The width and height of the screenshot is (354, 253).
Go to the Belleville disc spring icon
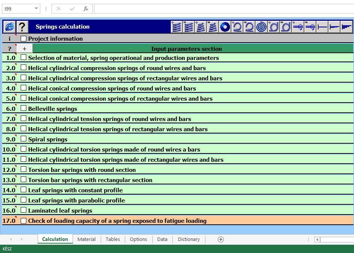point(225,27)
